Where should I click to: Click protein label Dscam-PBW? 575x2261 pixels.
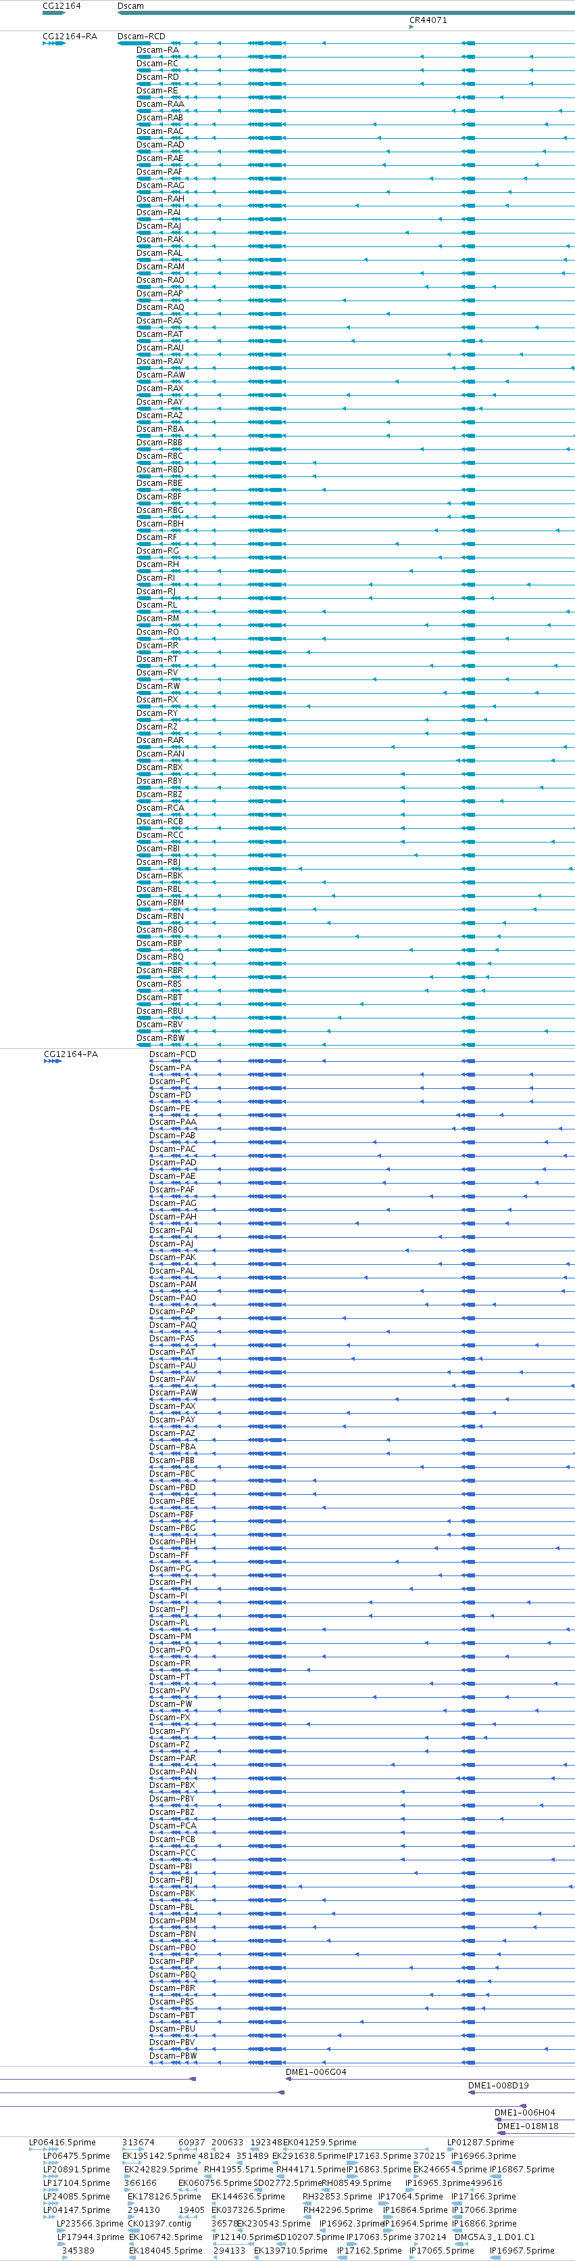pyautogui.click(x=174, y=2057)
